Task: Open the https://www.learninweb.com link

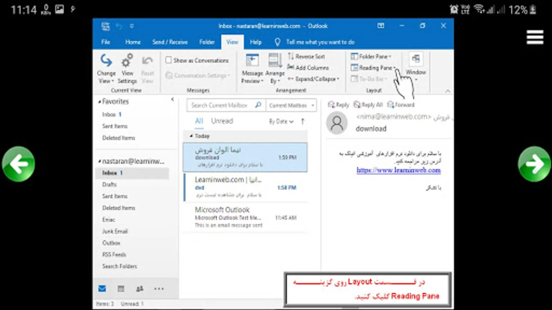Action: pyautogui.click(x=398, y=170)
